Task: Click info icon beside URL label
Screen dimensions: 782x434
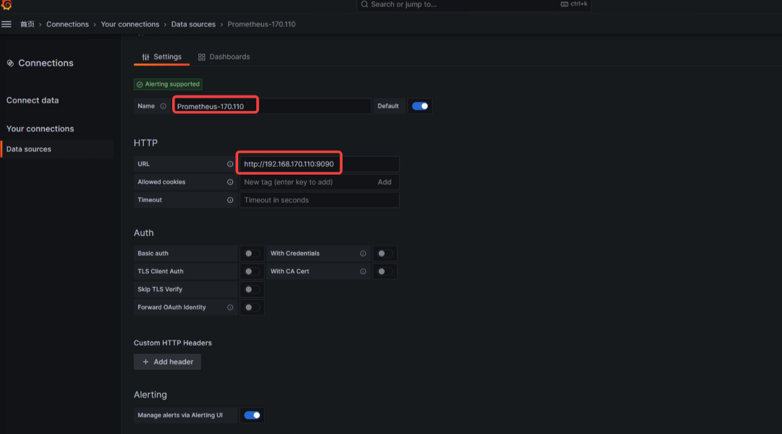Action: click(230, 164)
